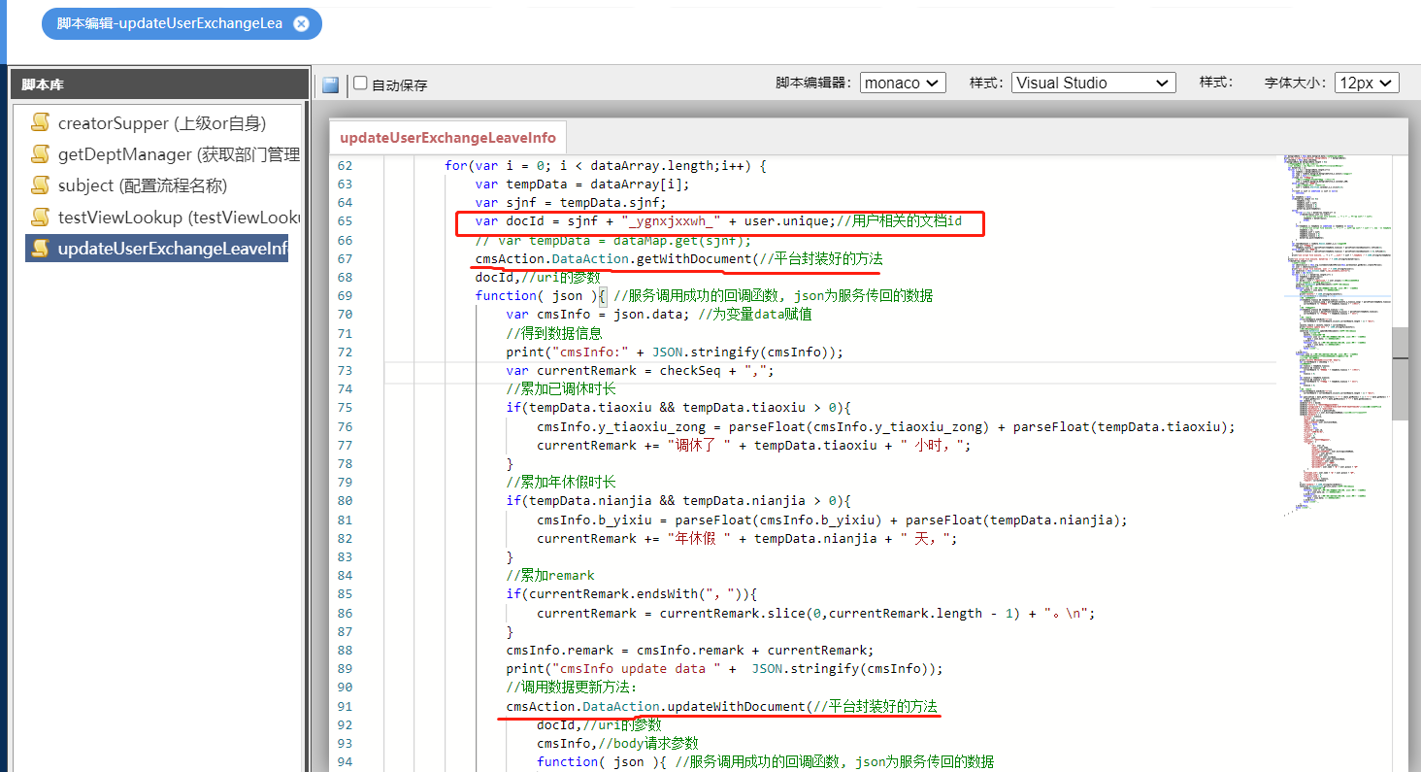Screen dimensions: 1421x772
Task: Click the subject script scroll icon
Action: coord(40,185)
